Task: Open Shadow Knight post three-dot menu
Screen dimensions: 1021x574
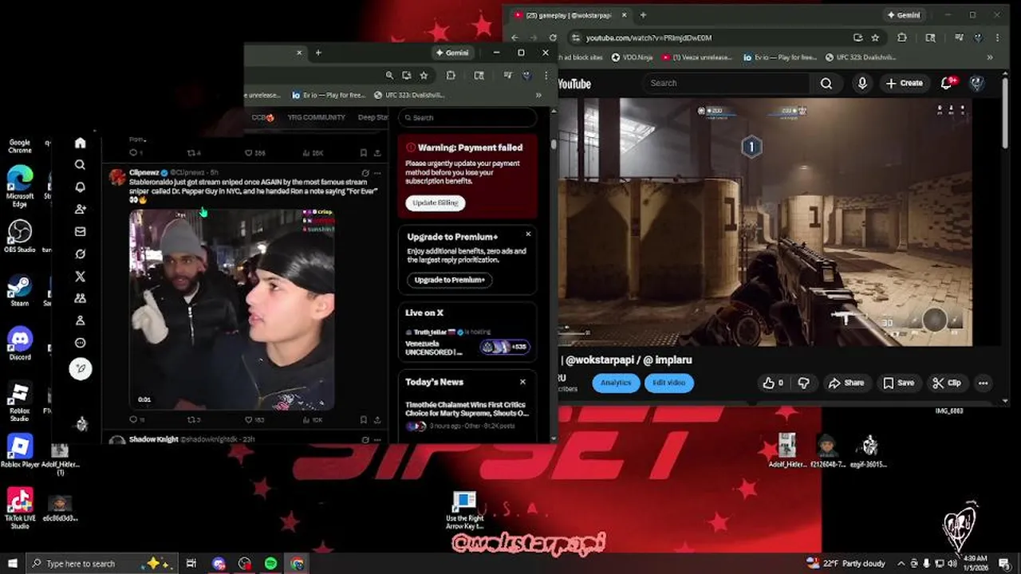Action: point(377,439)
